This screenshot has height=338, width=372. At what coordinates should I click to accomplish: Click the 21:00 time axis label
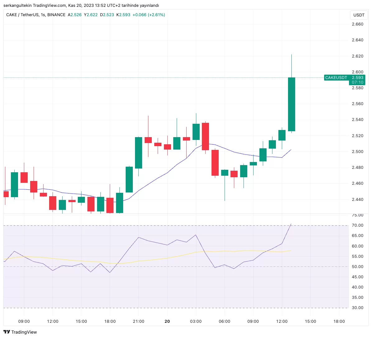click(138, 321)
